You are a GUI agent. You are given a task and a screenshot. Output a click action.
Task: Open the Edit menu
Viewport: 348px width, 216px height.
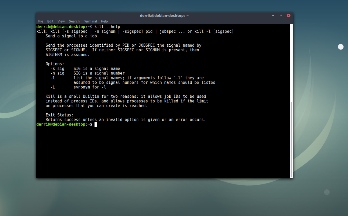tap(50, 21)
